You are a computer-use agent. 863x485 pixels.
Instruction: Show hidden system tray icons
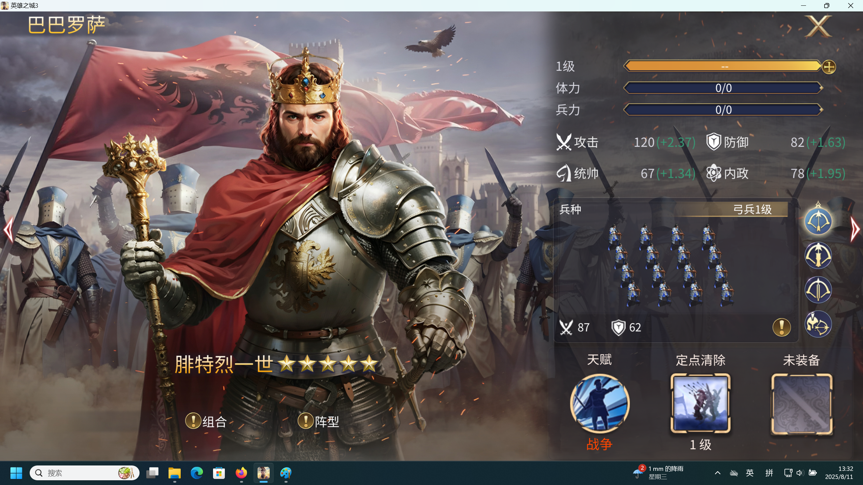[718, 473]
